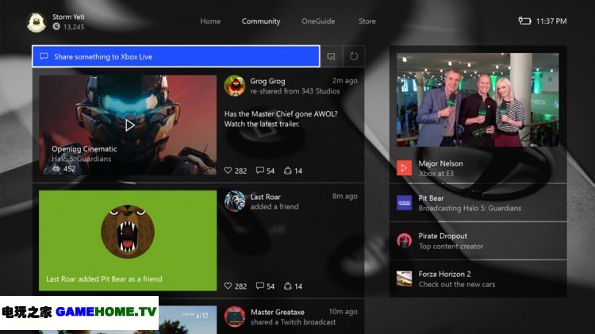Play the Halo 5 Opening Cinematic video
This screenshot has height=334, width=595.
129,125
